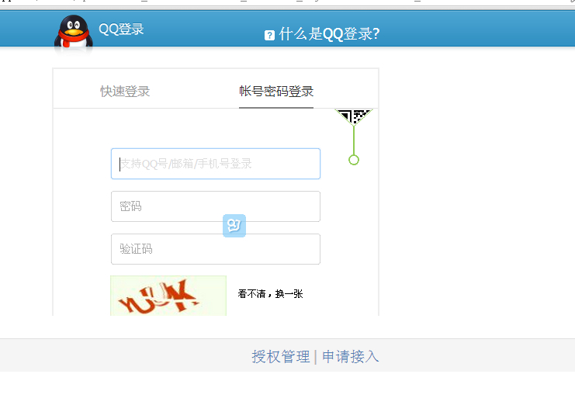
Task: Click the 验证码 captcha input field
Action: point(216,249)
